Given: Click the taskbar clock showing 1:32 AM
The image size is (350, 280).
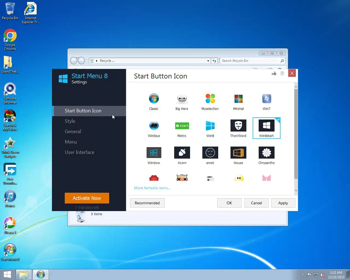Looking at the screenshot, I should coord(336,275).
